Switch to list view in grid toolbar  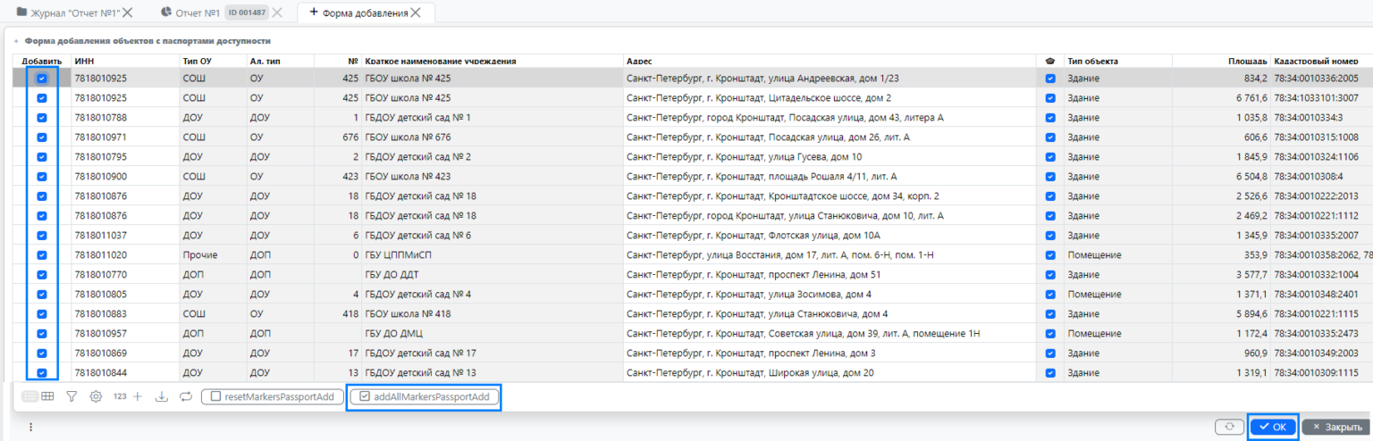[x=29, y=396]
